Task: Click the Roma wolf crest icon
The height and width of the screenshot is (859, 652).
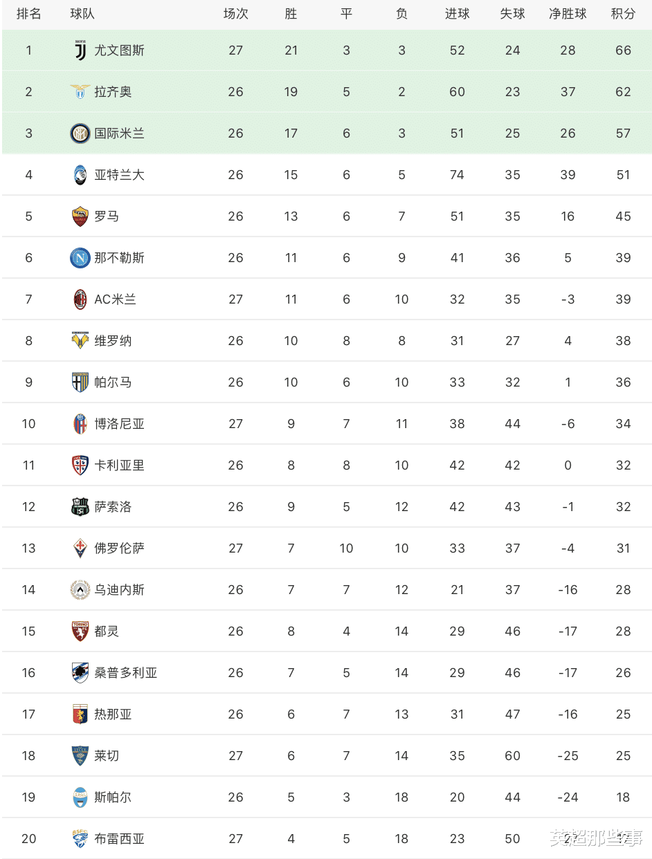Action: coord(80,216)
